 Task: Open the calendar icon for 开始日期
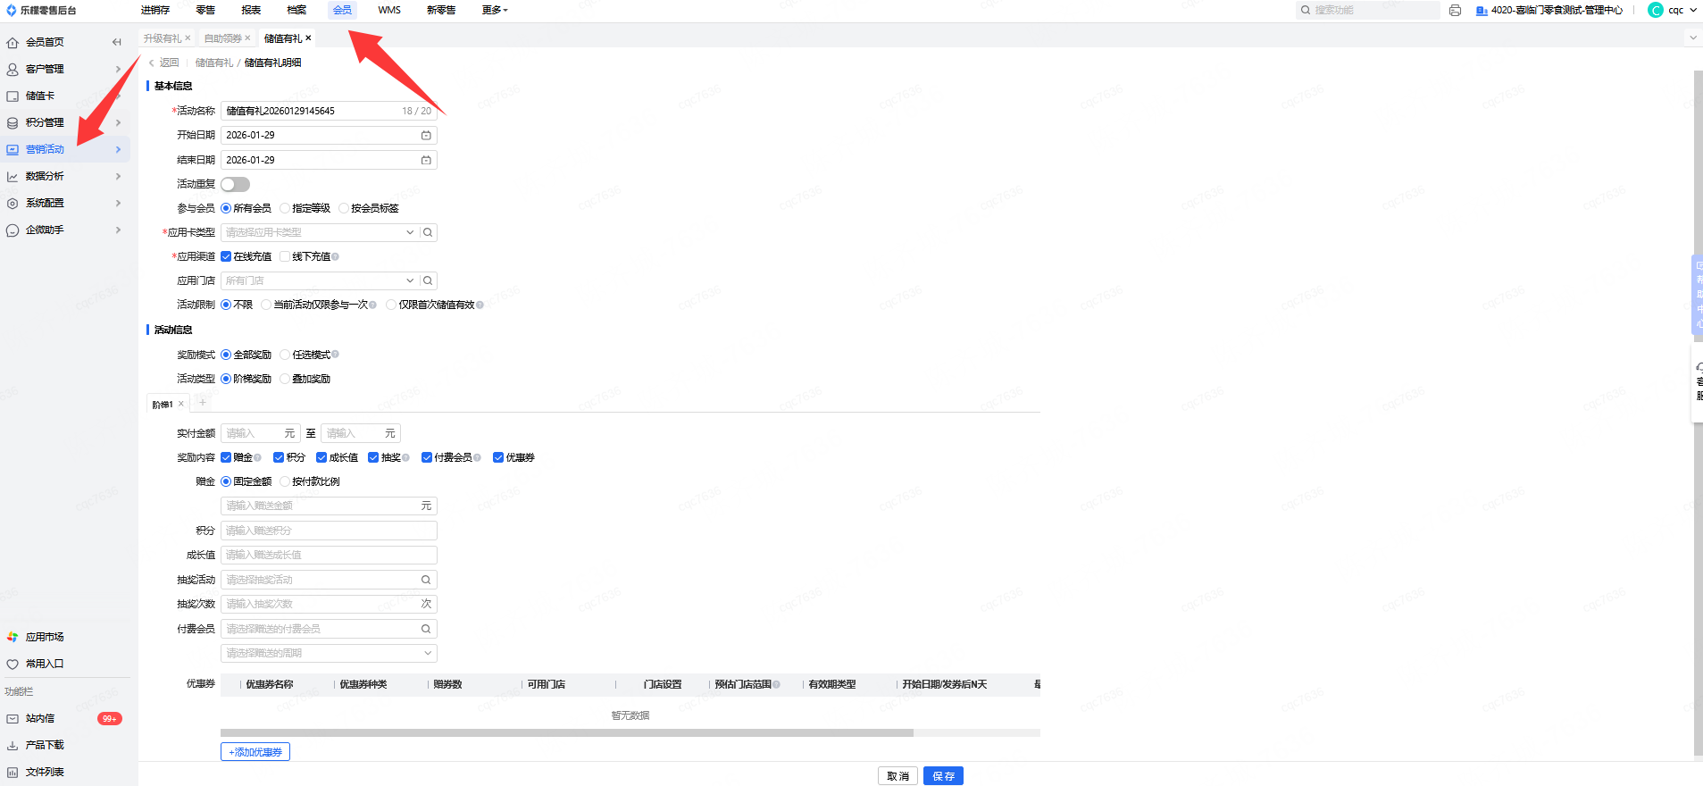[x=426, y=135]
